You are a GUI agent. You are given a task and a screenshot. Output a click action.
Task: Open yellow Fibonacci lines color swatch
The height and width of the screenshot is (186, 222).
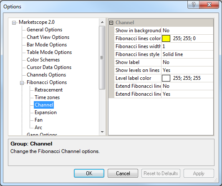(166, 38)
